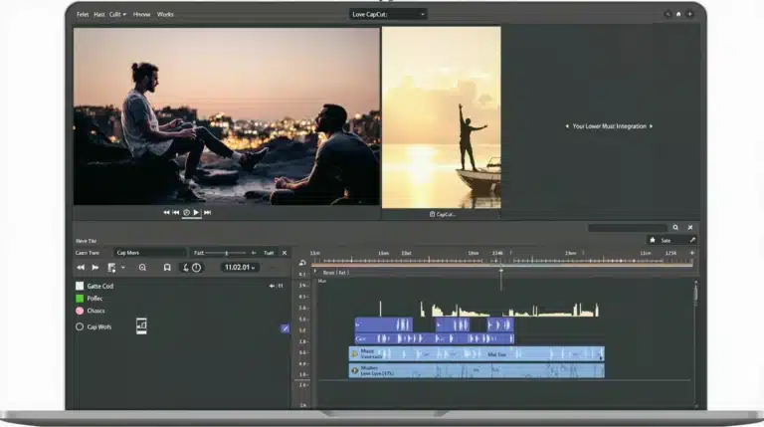
Task: Click the chart thumbnail icon beside Cap Wofs
Action: (141, 325)
